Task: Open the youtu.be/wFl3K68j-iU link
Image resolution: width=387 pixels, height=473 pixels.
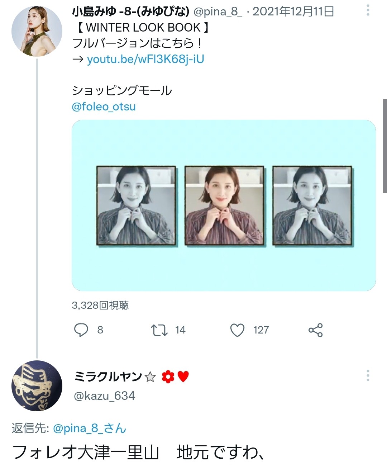Action: point(145,59)
